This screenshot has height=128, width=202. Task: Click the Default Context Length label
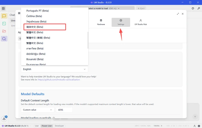[35, 100]
